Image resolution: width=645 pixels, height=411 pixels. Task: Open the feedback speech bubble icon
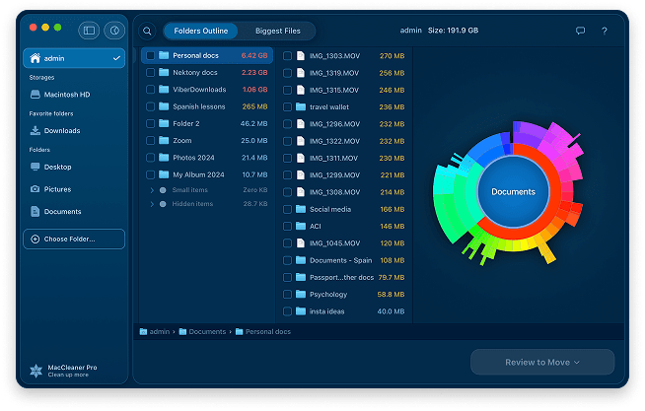click(x=580, y=31)
